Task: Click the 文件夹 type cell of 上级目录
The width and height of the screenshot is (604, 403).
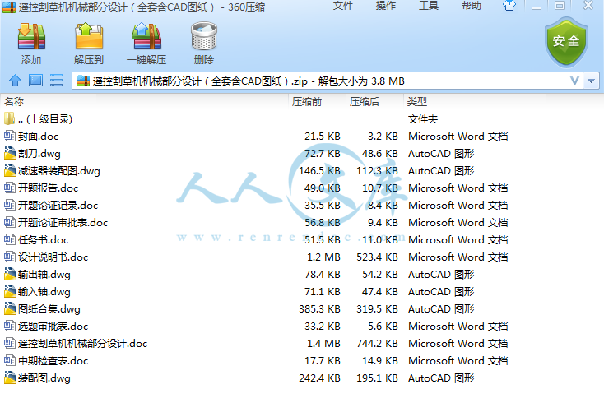Action: click(x=423, y=119)
